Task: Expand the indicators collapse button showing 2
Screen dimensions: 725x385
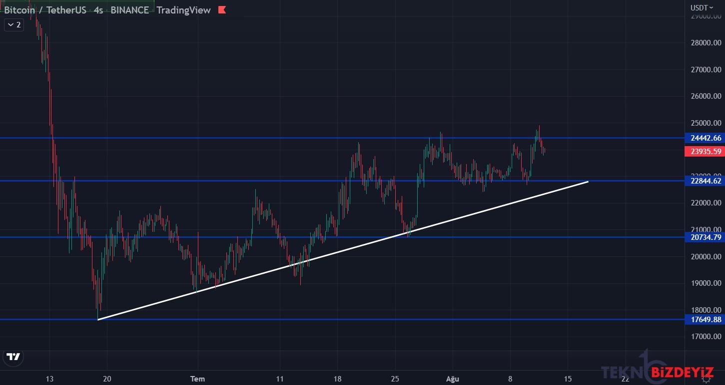Action: (x=14, y=24)
